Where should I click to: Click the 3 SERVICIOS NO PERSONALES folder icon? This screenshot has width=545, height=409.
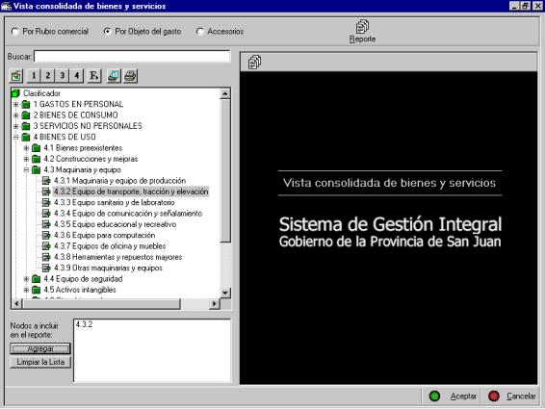click(x=26, y=126)
